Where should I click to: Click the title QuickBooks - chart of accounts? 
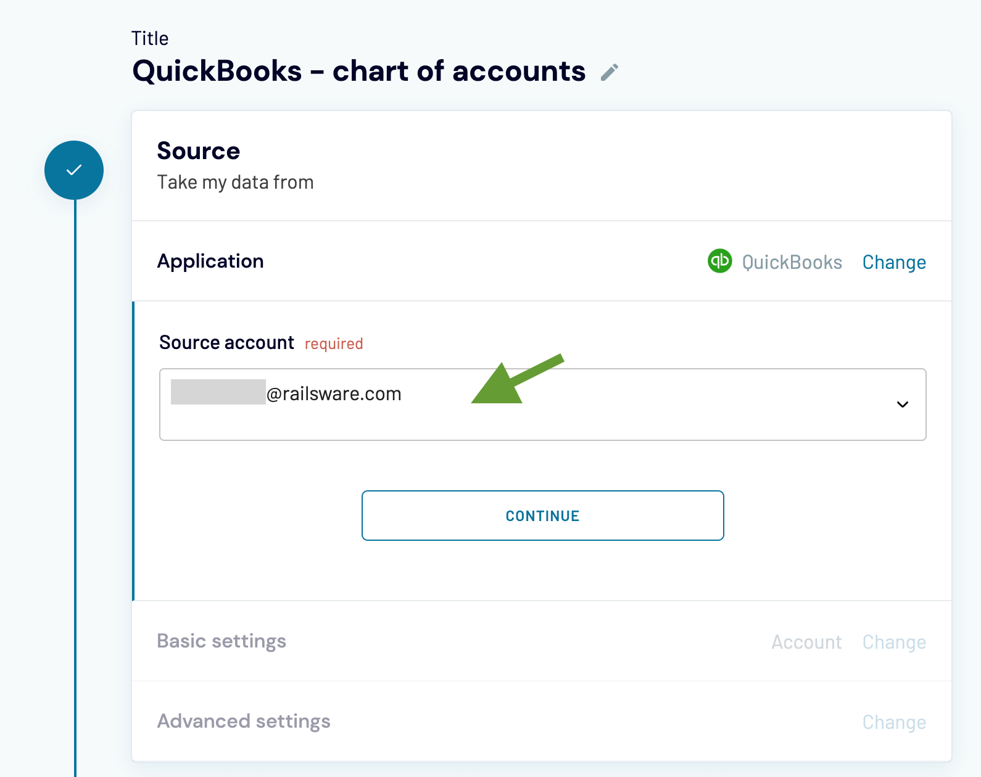pos(359,71)
